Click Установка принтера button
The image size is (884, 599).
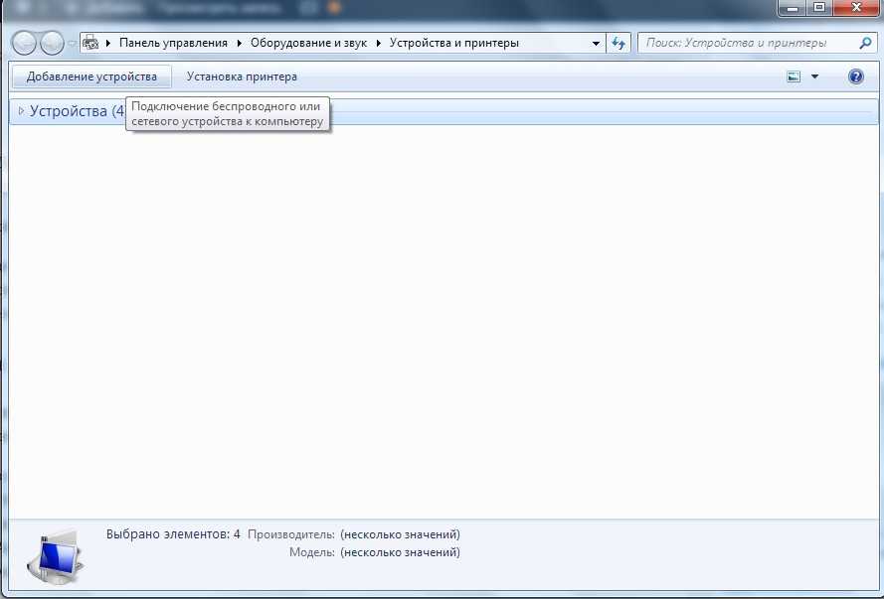click(x=242, y=76)
